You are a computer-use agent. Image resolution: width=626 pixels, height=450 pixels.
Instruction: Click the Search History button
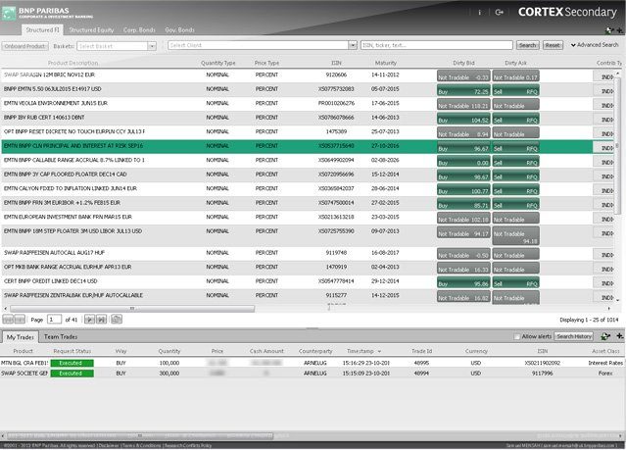pyautogui.click(x=574, y=336)
